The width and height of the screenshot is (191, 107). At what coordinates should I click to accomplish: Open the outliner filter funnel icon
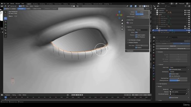pyautogui.click(x=186, y=6)
